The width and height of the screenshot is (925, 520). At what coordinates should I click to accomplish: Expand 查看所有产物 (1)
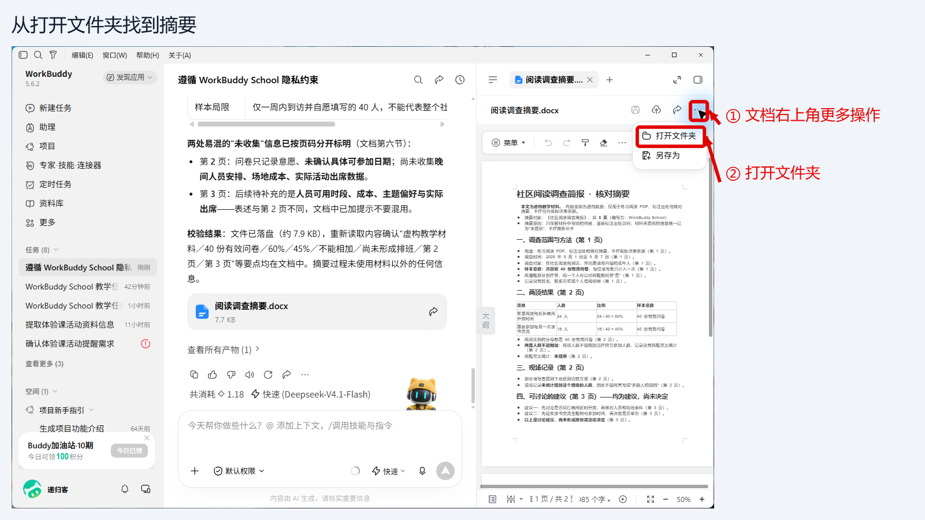click(x=224, y=350)
